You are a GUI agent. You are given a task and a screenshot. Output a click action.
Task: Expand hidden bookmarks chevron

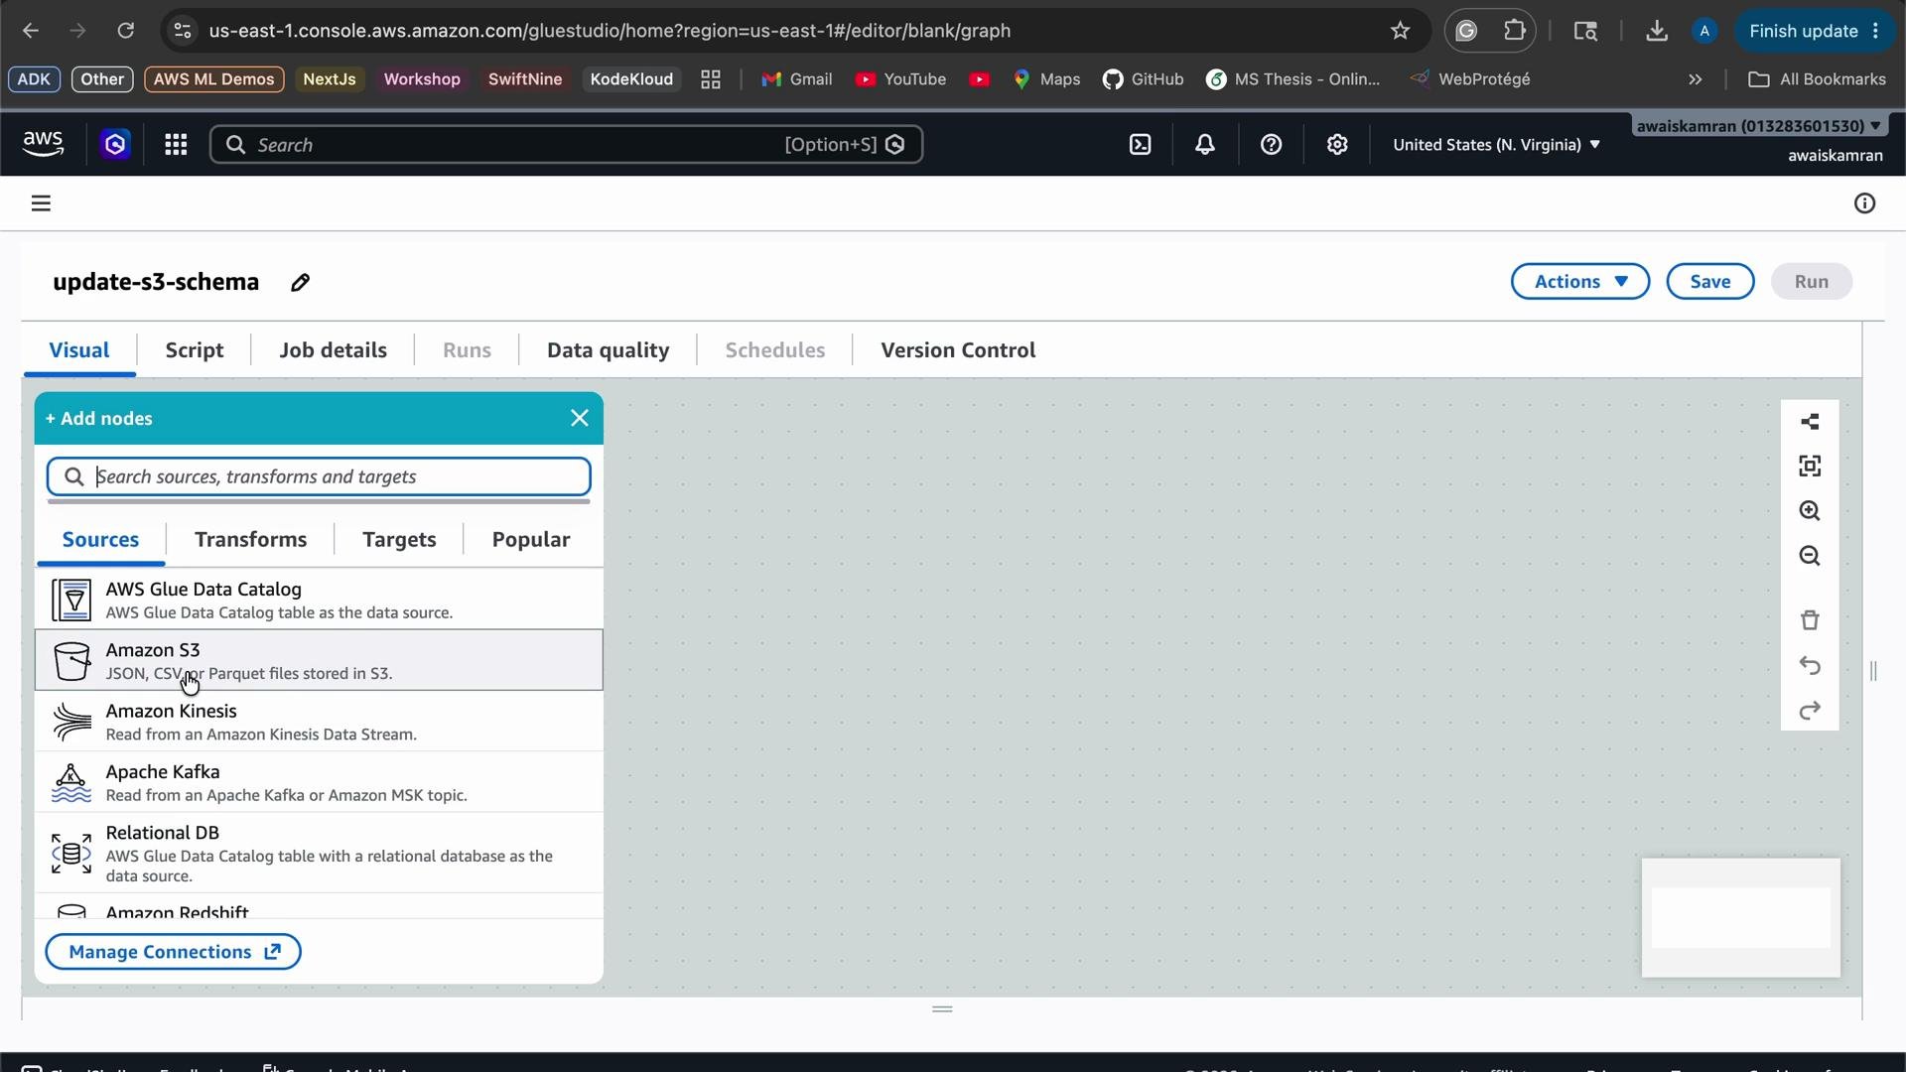point(1696,79)
